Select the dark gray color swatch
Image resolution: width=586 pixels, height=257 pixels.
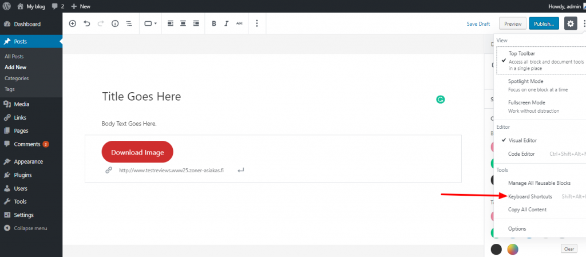pos(496,249)
